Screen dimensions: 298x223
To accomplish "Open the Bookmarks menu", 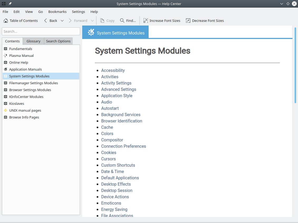I will click(x=57, y=12).
